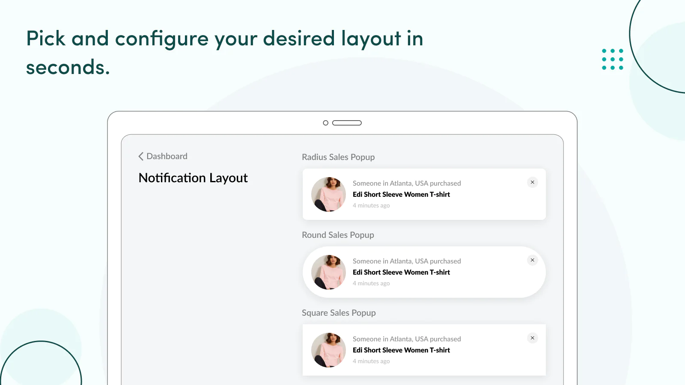Viewport: 685px width, 385px height.
Task: Click product title in Round Sales Popup
Action: 401,272
